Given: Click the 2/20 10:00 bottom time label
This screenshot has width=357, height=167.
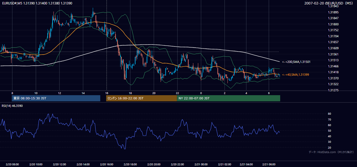Looking at the screenshot, I should (x=36, y=164).
